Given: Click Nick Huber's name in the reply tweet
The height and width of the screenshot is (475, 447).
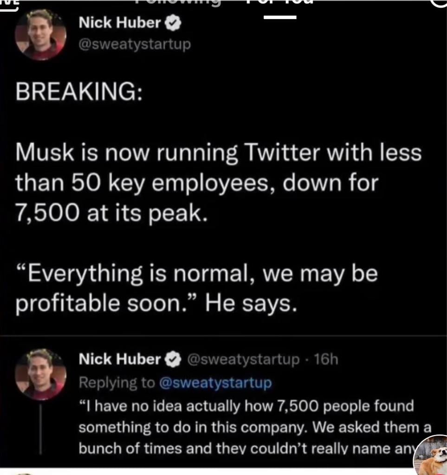Looking at the screenshot, I should tap(119, 359).
